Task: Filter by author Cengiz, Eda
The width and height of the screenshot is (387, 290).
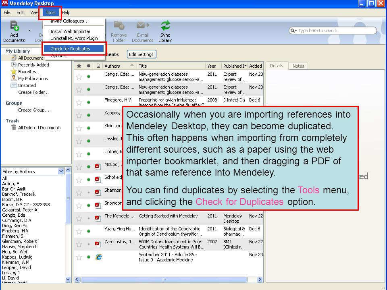Action: [x=14, y=215]
